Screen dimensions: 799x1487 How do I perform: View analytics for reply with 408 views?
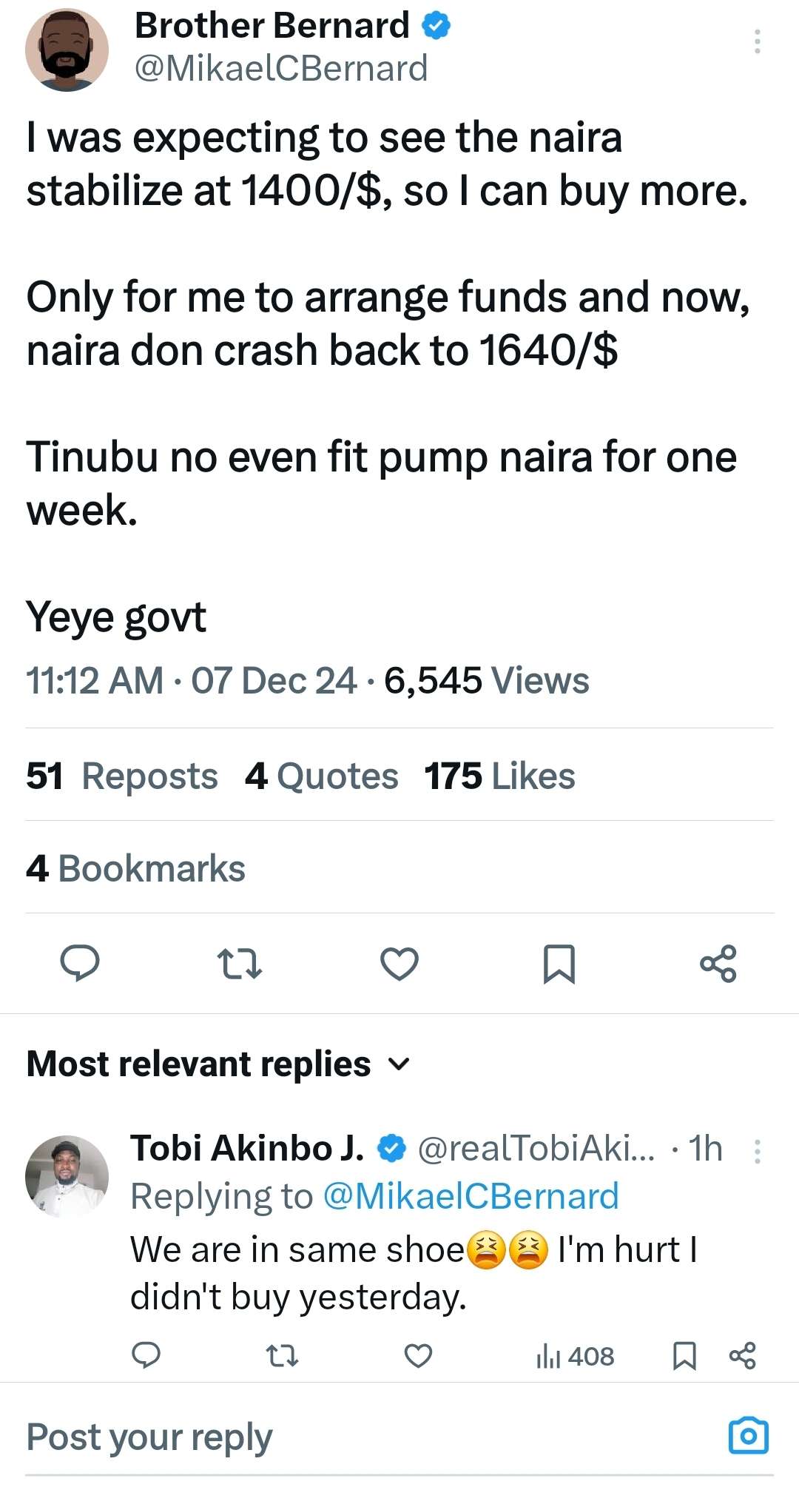coord(575,1356)
